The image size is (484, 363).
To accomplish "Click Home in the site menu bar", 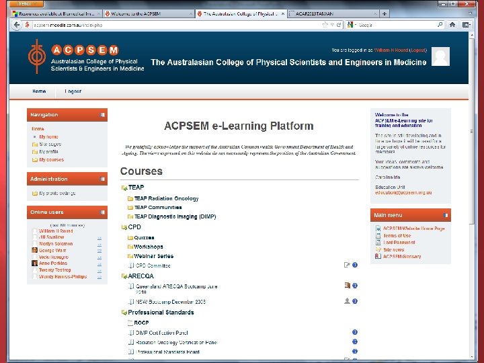I will (39, 91).
